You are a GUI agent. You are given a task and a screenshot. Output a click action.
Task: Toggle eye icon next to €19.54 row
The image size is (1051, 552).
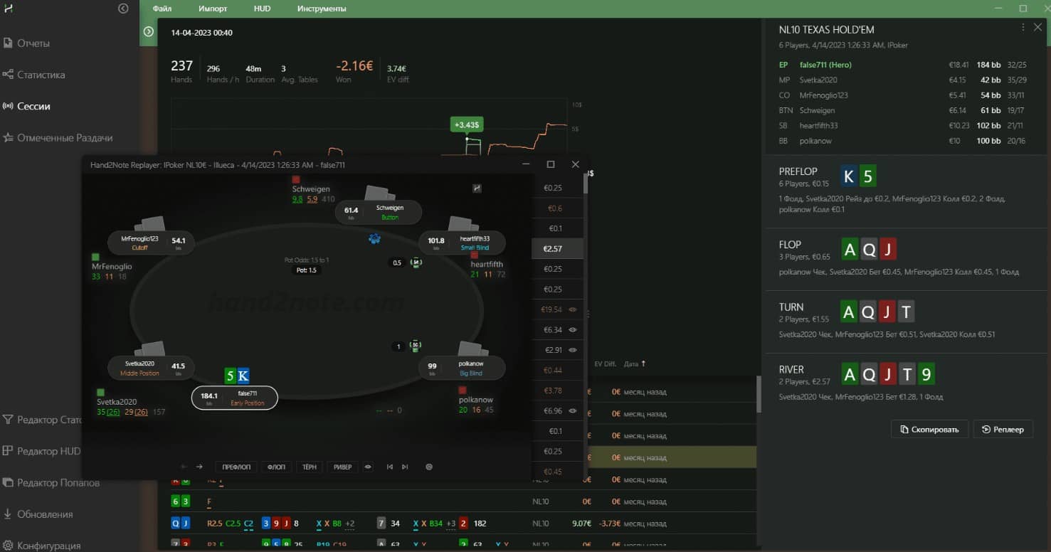point(573,309)
